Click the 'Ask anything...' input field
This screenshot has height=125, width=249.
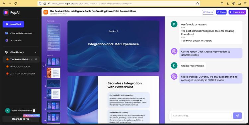coord(201,116)
